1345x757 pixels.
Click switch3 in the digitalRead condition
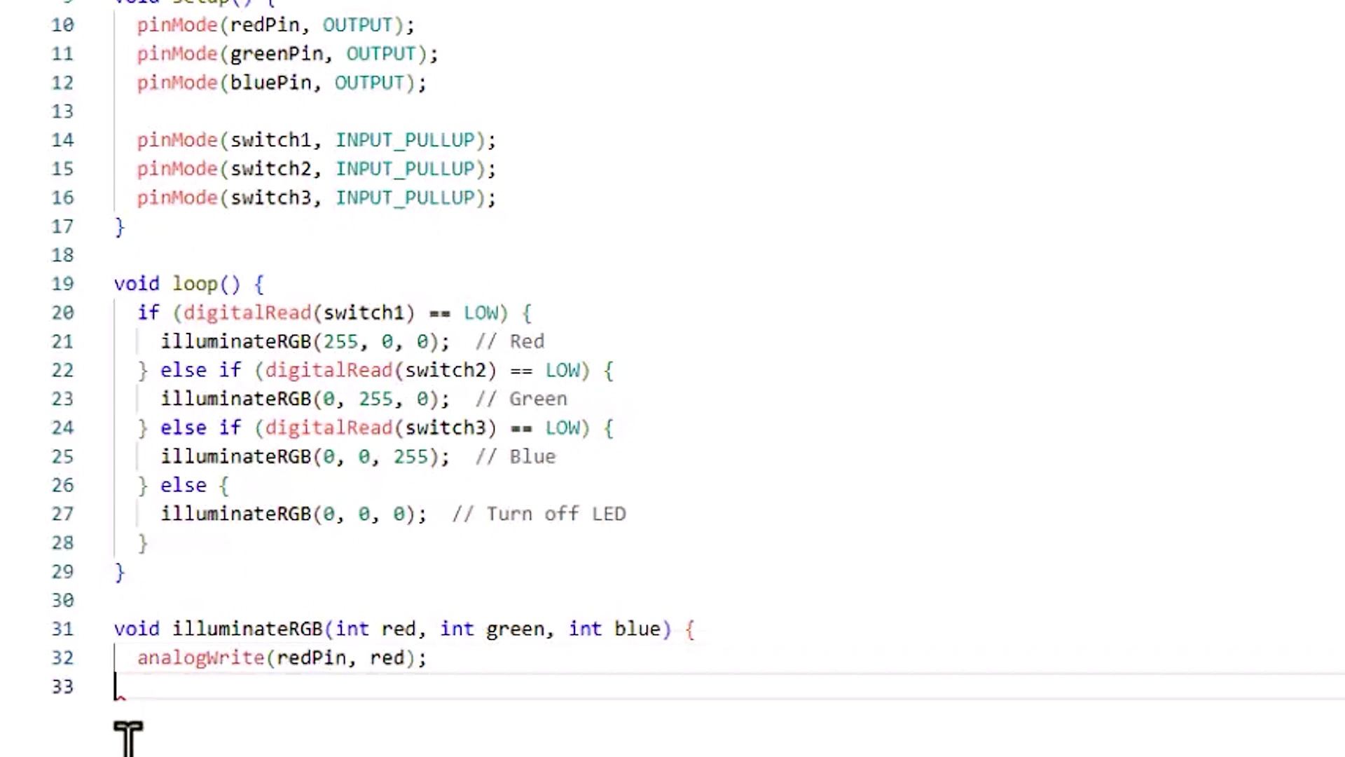[446, 428]
